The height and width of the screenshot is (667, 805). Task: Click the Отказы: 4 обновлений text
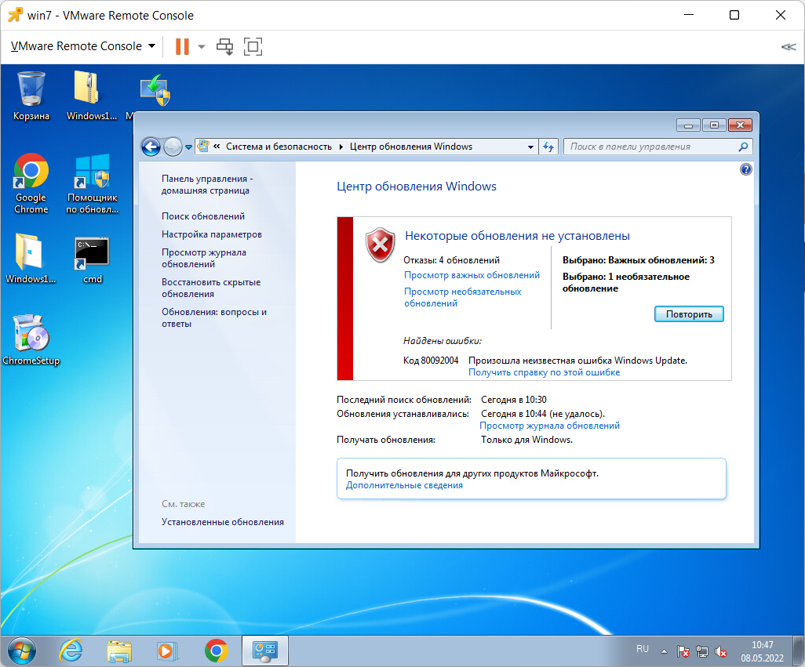coord(451,260)
